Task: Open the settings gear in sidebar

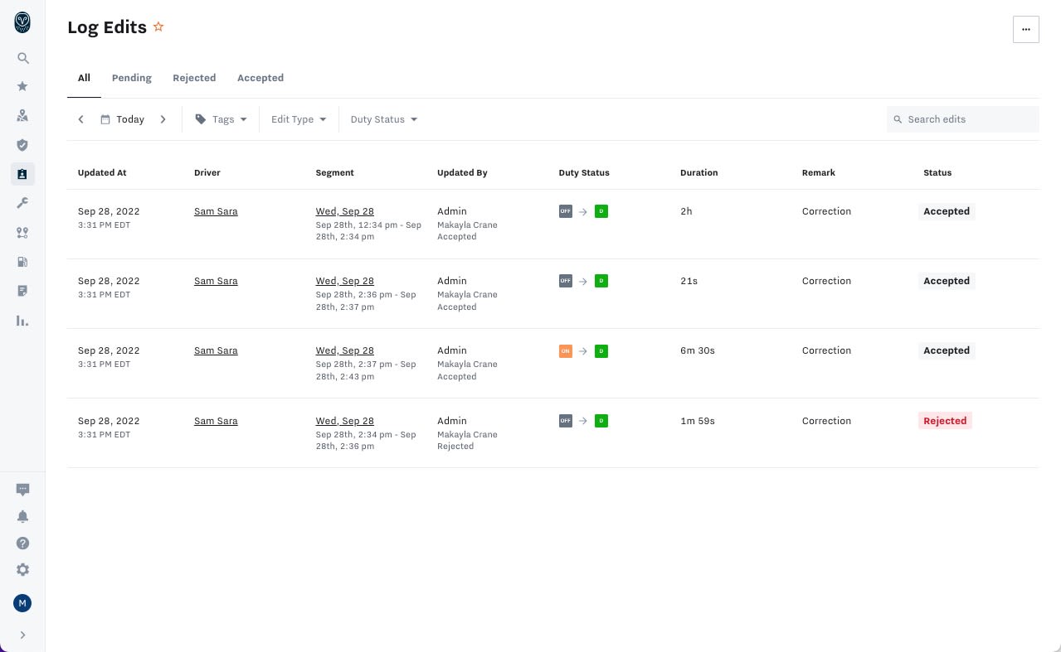Action: click(x=22, y=570)
